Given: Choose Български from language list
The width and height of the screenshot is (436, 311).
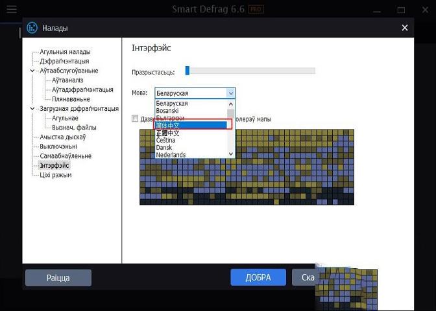Looking at the screenshot, I should pyautogui.click(x=191, y=118).
